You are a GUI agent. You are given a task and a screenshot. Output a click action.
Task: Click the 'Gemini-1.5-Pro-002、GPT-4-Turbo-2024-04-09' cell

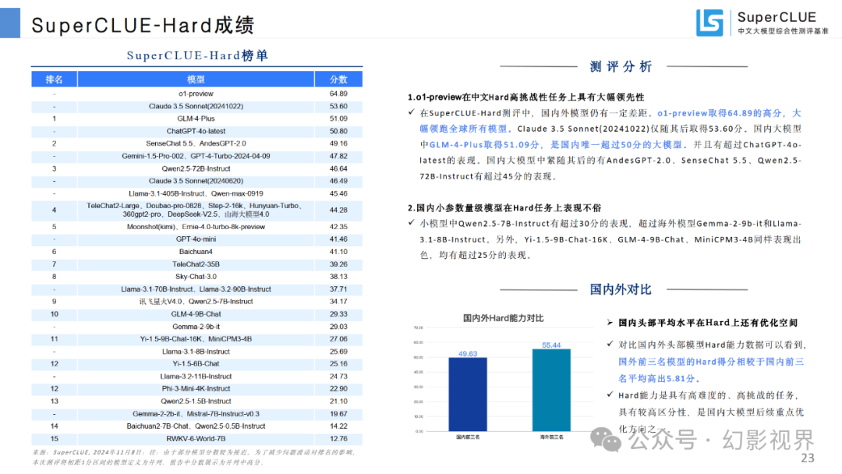point(196,156)
